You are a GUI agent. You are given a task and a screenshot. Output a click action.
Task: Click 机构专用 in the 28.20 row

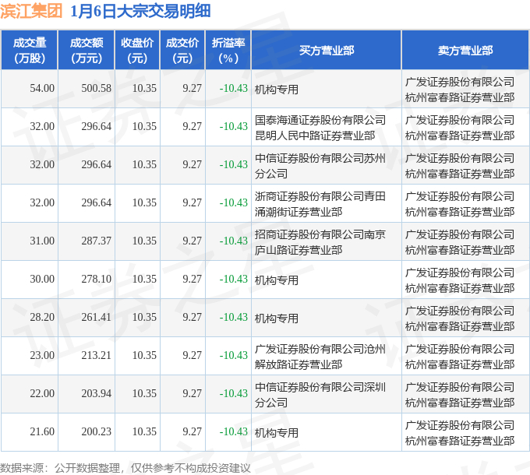click(x=277, y=318)
